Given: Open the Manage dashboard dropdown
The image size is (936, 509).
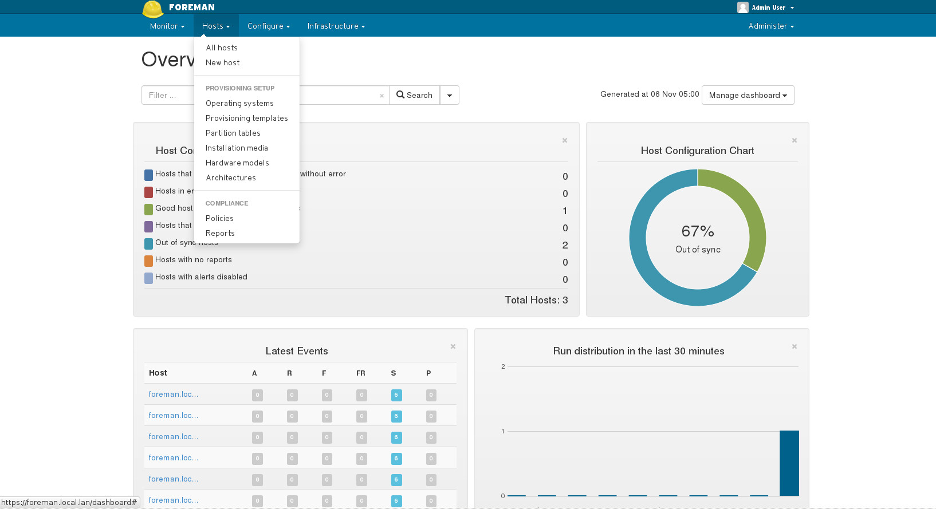Looking at the screenshot, I should point(748,95).
